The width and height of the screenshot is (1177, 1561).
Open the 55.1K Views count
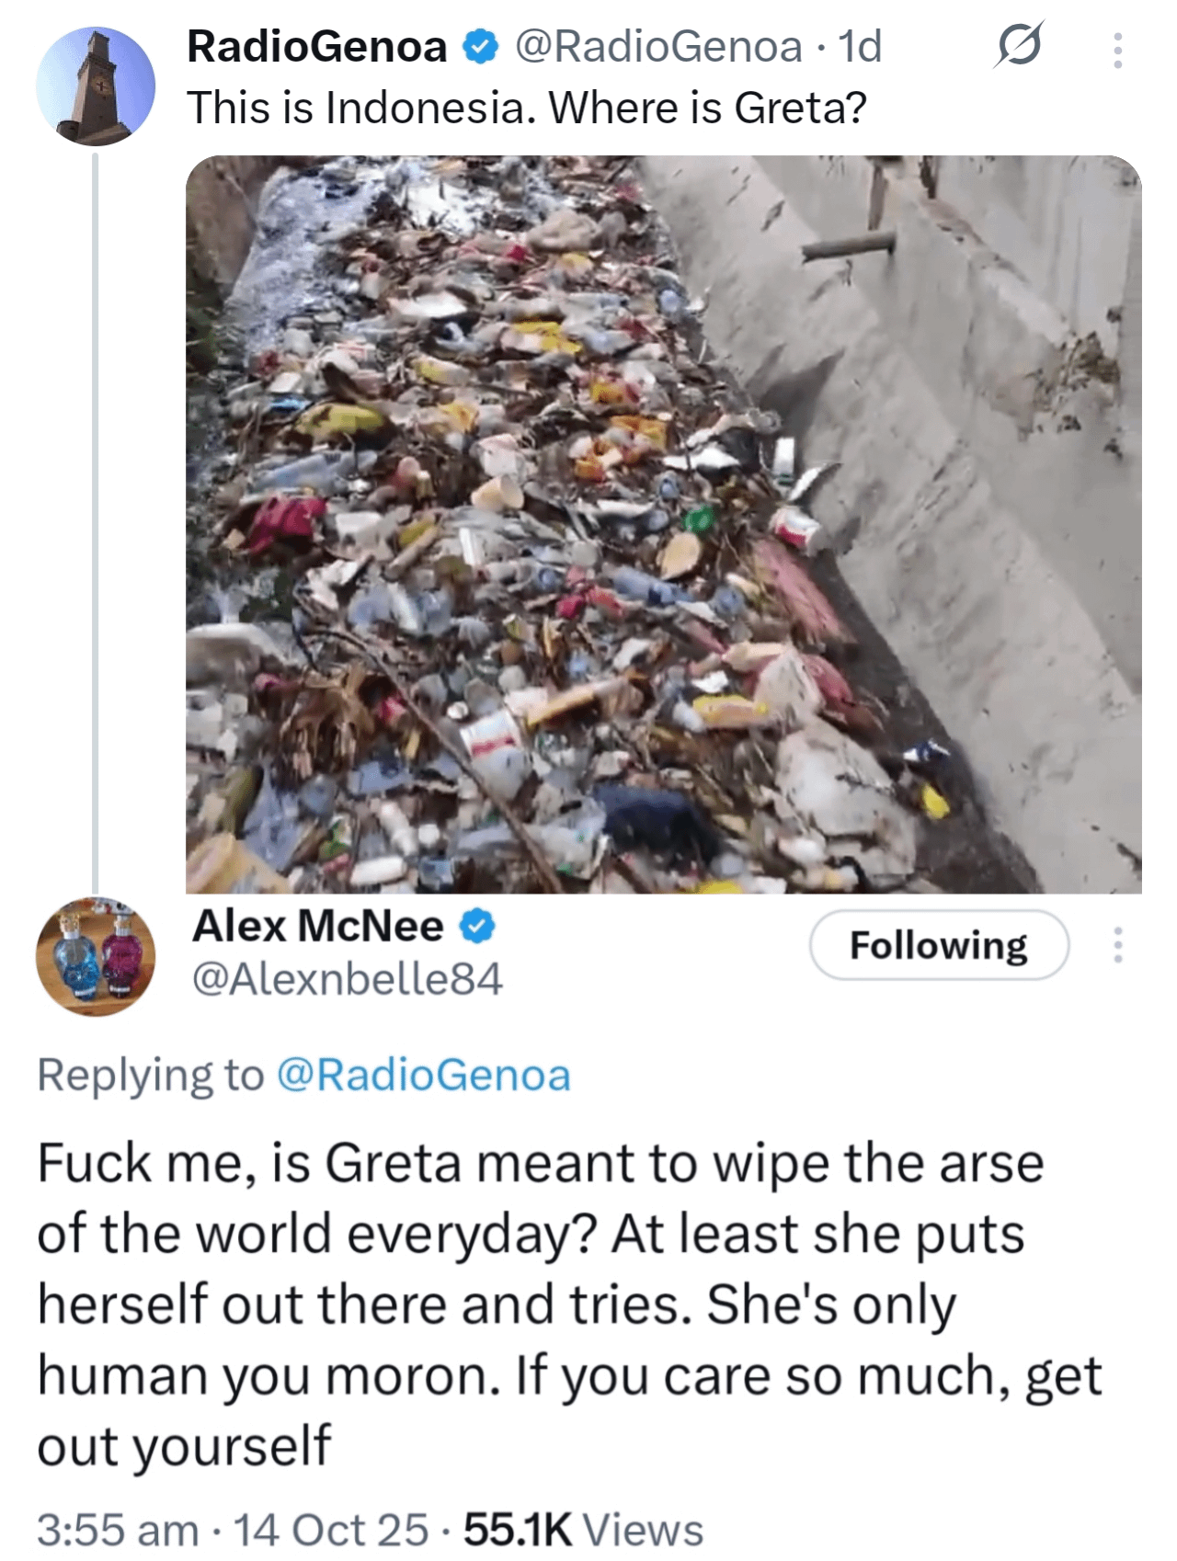click(x=583, y=1530)
